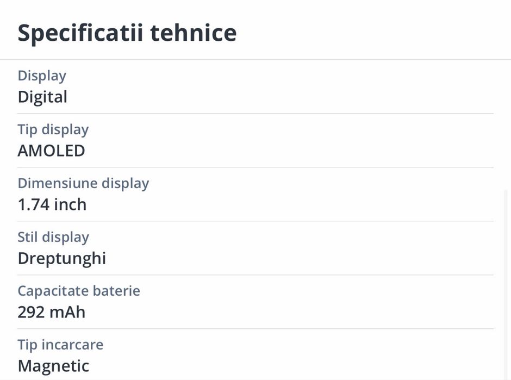This screenshot has width=511, height=380.
Task: Select the 'Tip display' label
Action: (53, 129)
